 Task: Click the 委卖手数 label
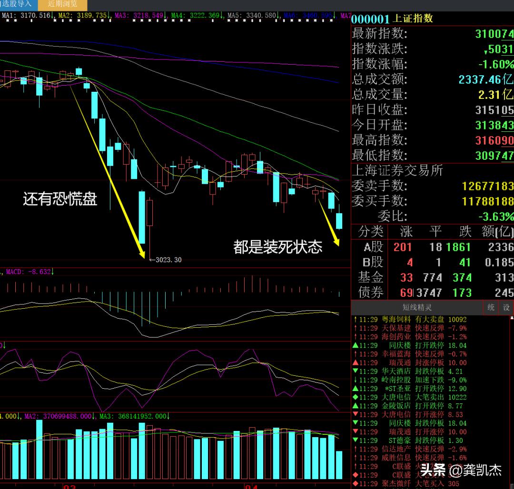(x=380, y=186)
